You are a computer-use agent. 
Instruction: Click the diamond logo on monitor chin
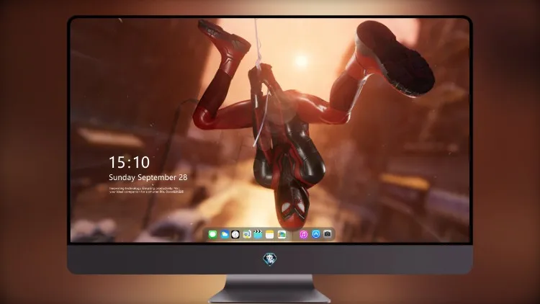point(270,259)
